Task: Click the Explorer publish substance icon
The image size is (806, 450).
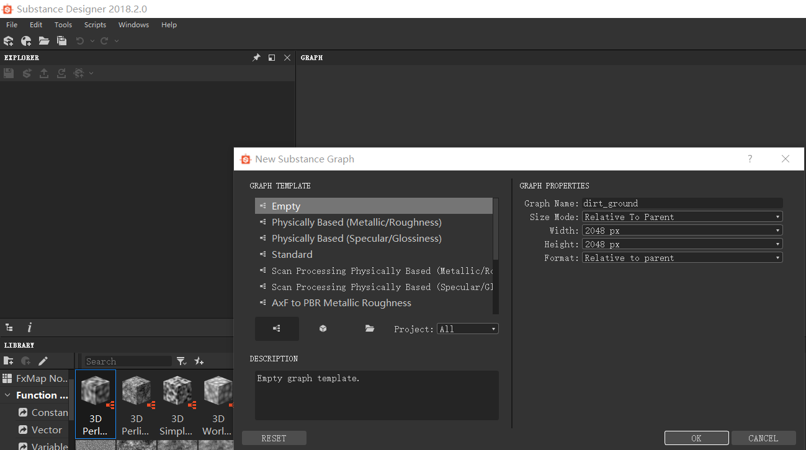Action: point(27,73)
